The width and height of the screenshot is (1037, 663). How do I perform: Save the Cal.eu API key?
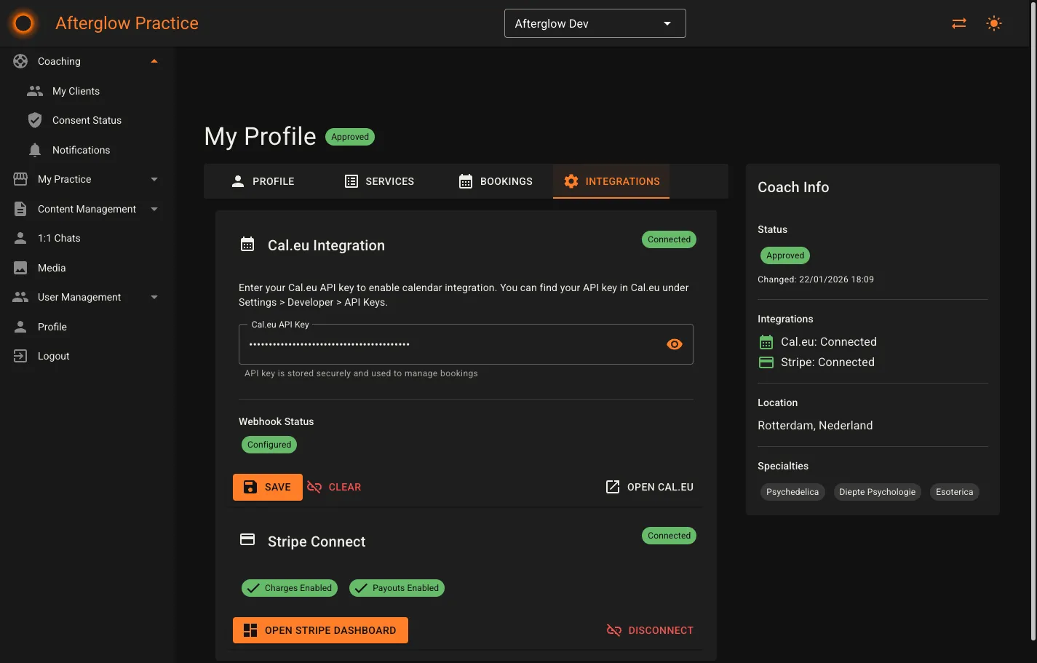click(267, 486)
